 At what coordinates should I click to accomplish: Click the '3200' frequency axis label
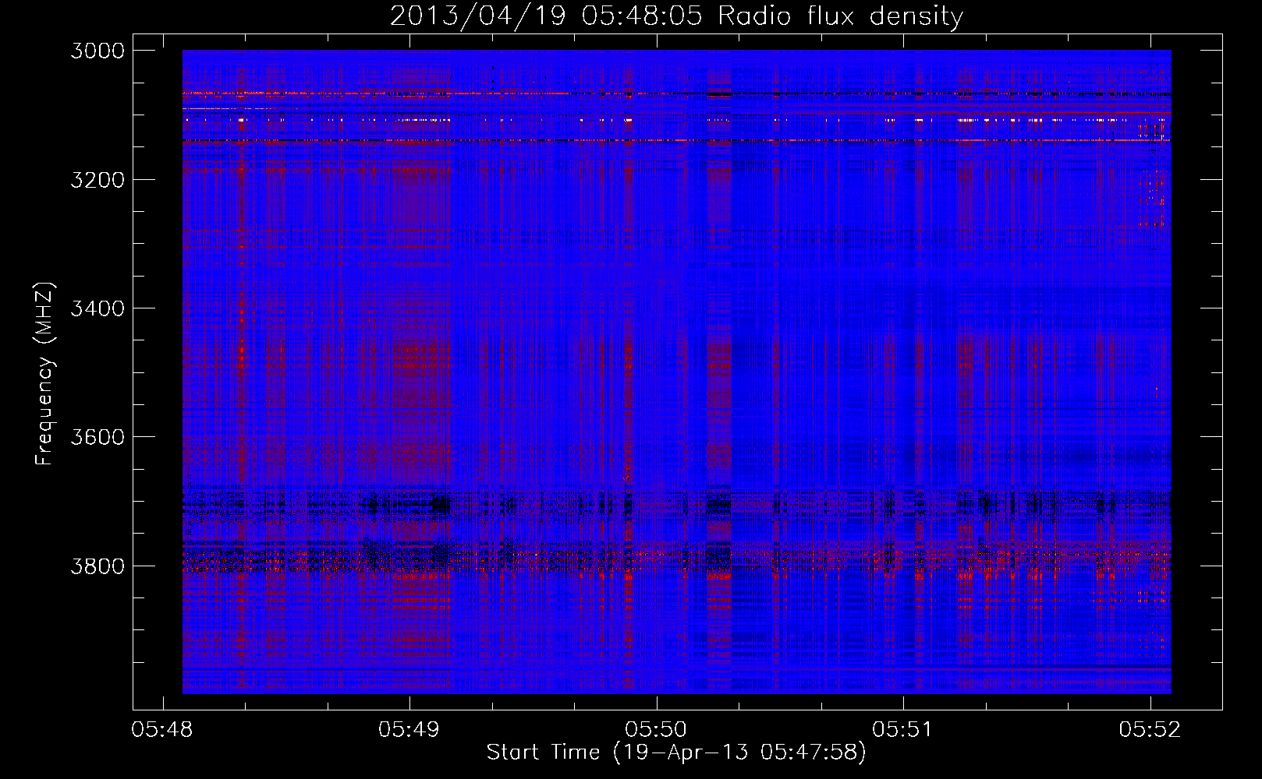(97, 180)
